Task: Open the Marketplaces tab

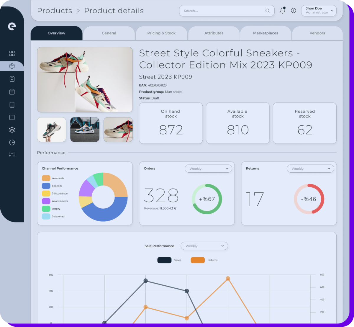Action: (x=265, y=33)
